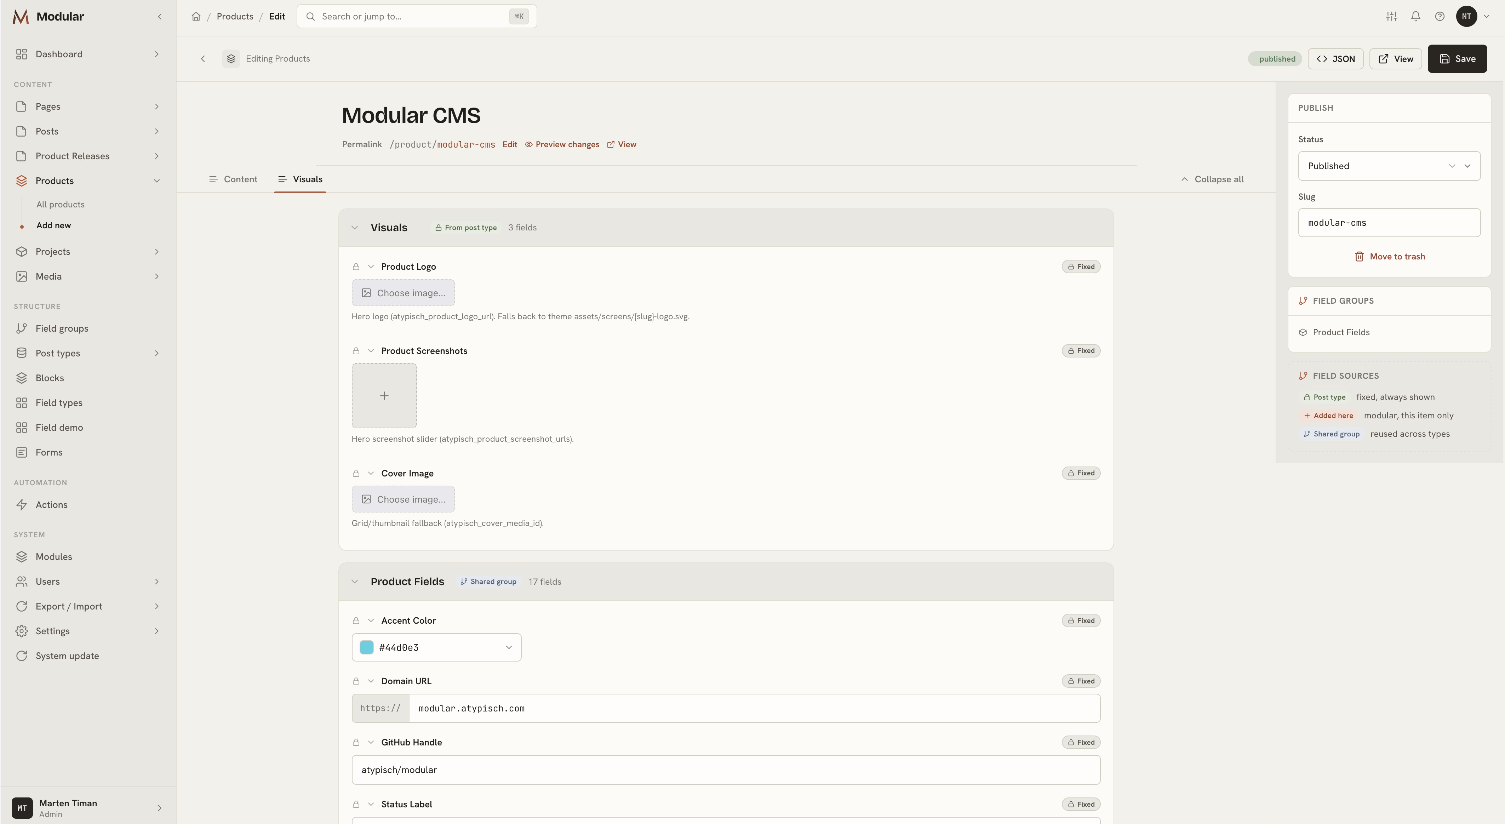Go back with the arrow beside Editing Products
This screenshot has height=824, width=1505.
203,58
